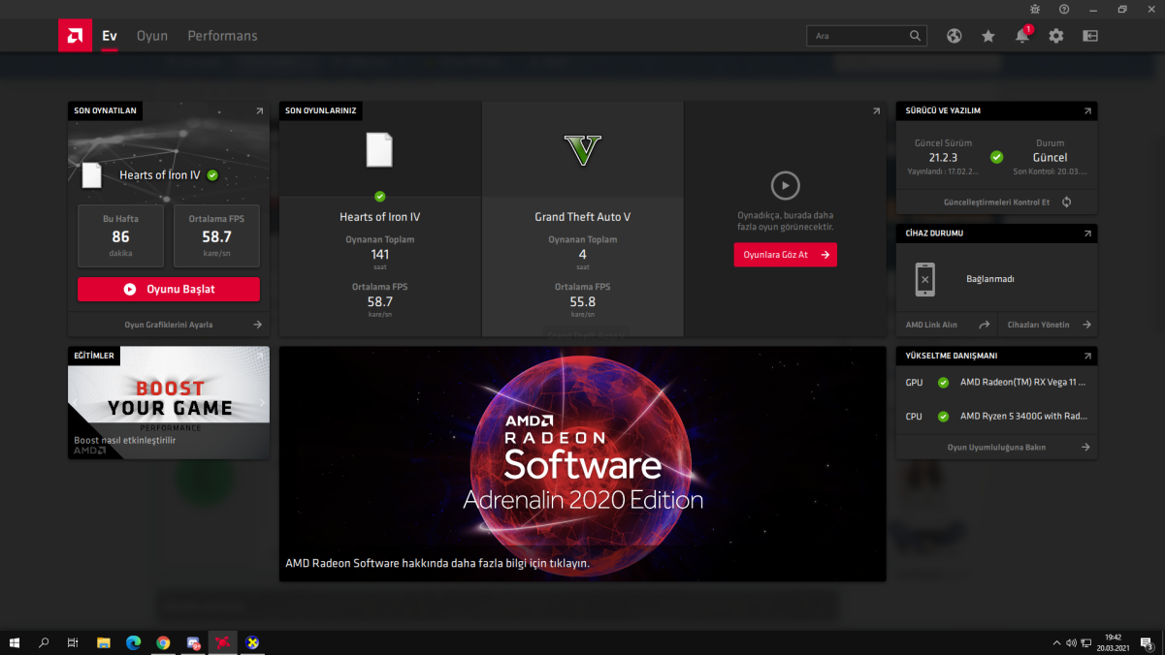Click the magnifier icon in search box

915,36
